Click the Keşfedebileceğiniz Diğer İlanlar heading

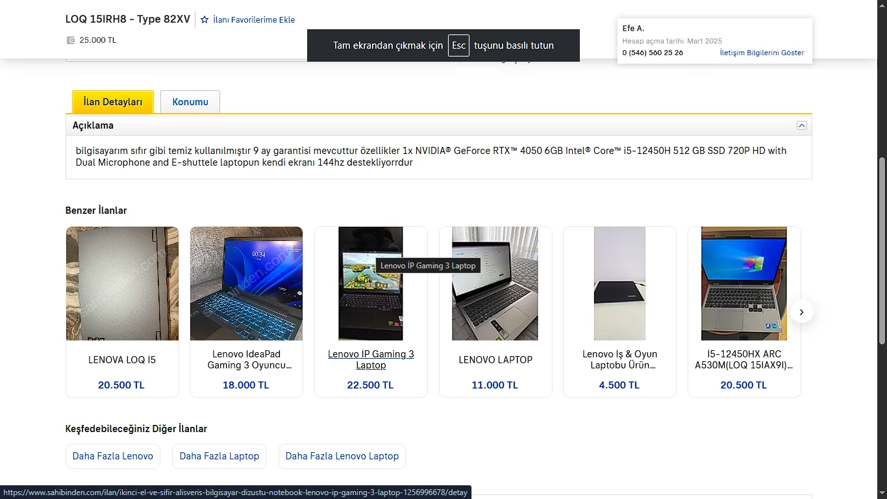click(x=136, y=429)
